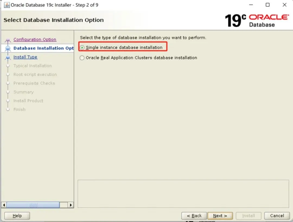Screen dimensions: 293x222
Task: Click the Summary step text
Action: pos(24,92)
